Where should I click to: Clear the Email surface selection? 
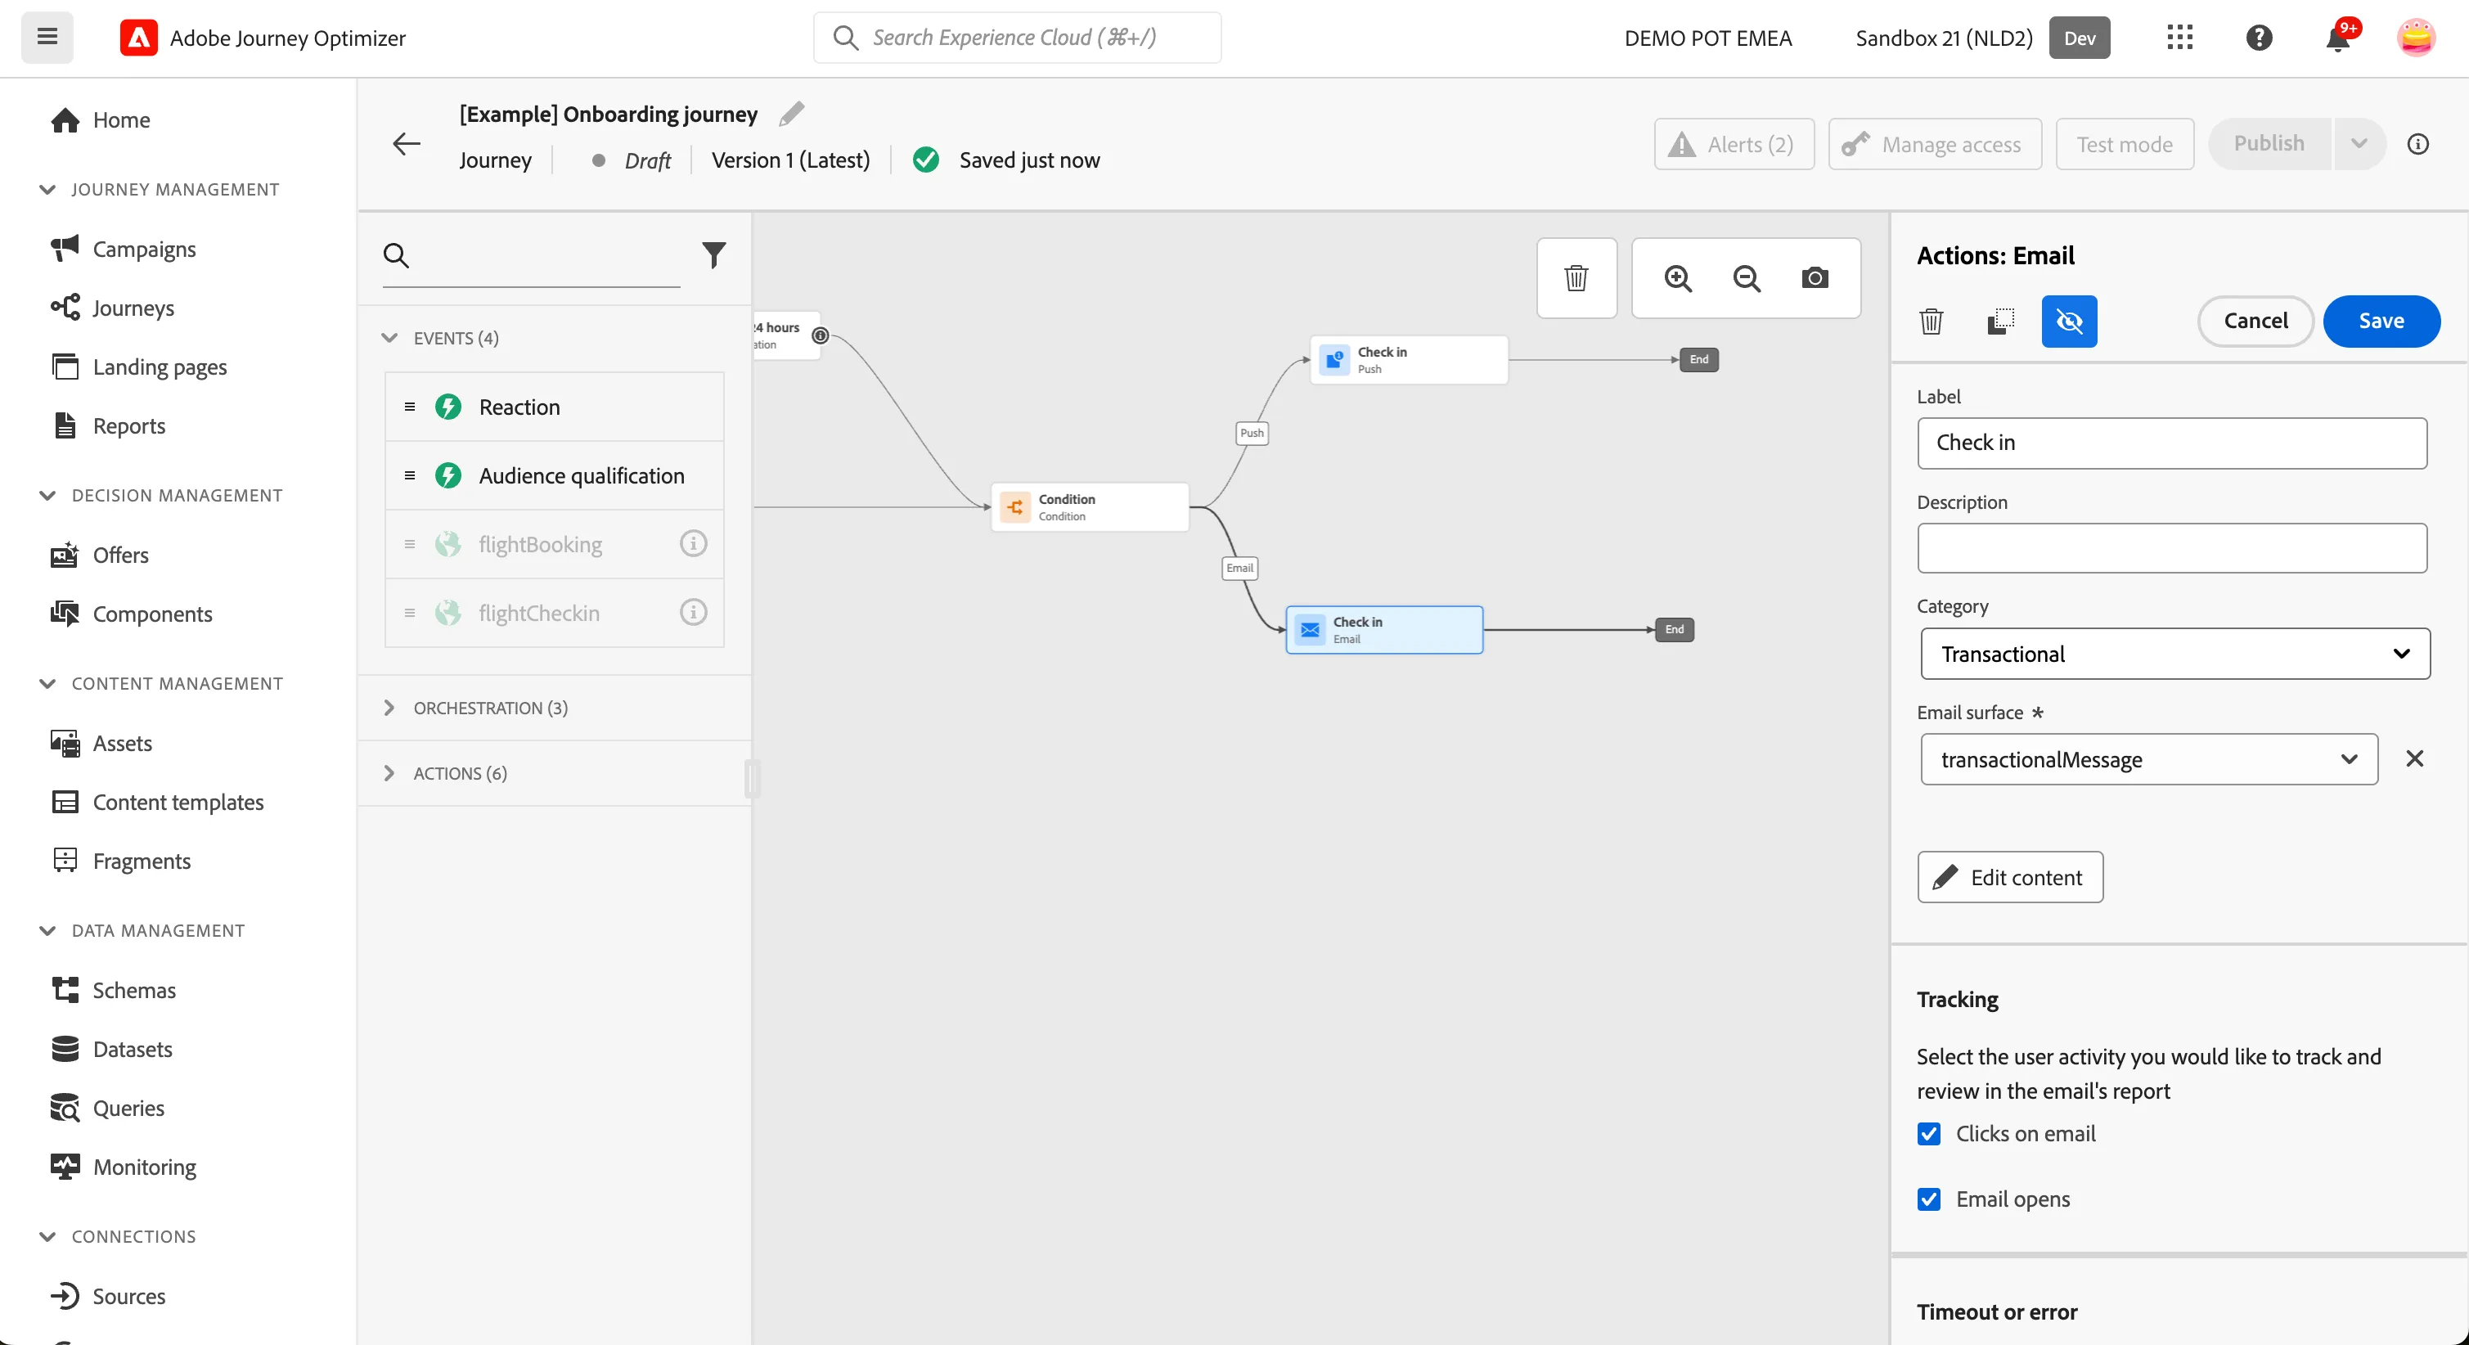coord(2414,759)
